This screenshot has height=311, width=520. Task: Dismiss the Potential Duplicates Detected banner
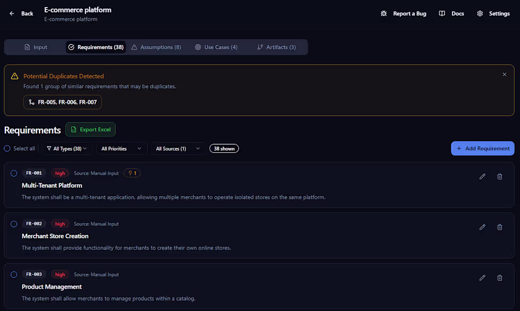[x=504, y=75]
